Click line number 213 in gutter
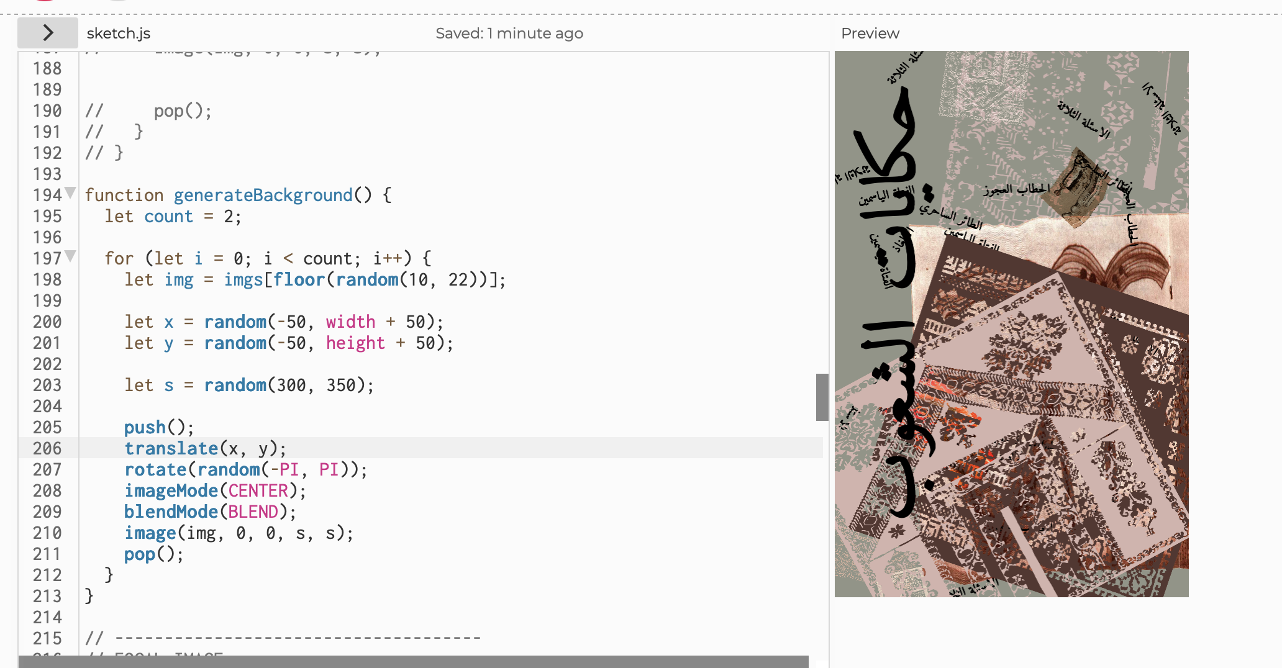This screenshot has width=1282, height=668. [47, 597]
